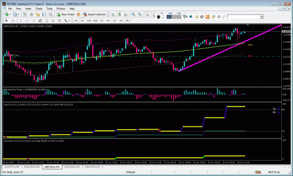293x176 pixels.
Task: Click the application icon in the title bar
Action: (x=4, y=4)
